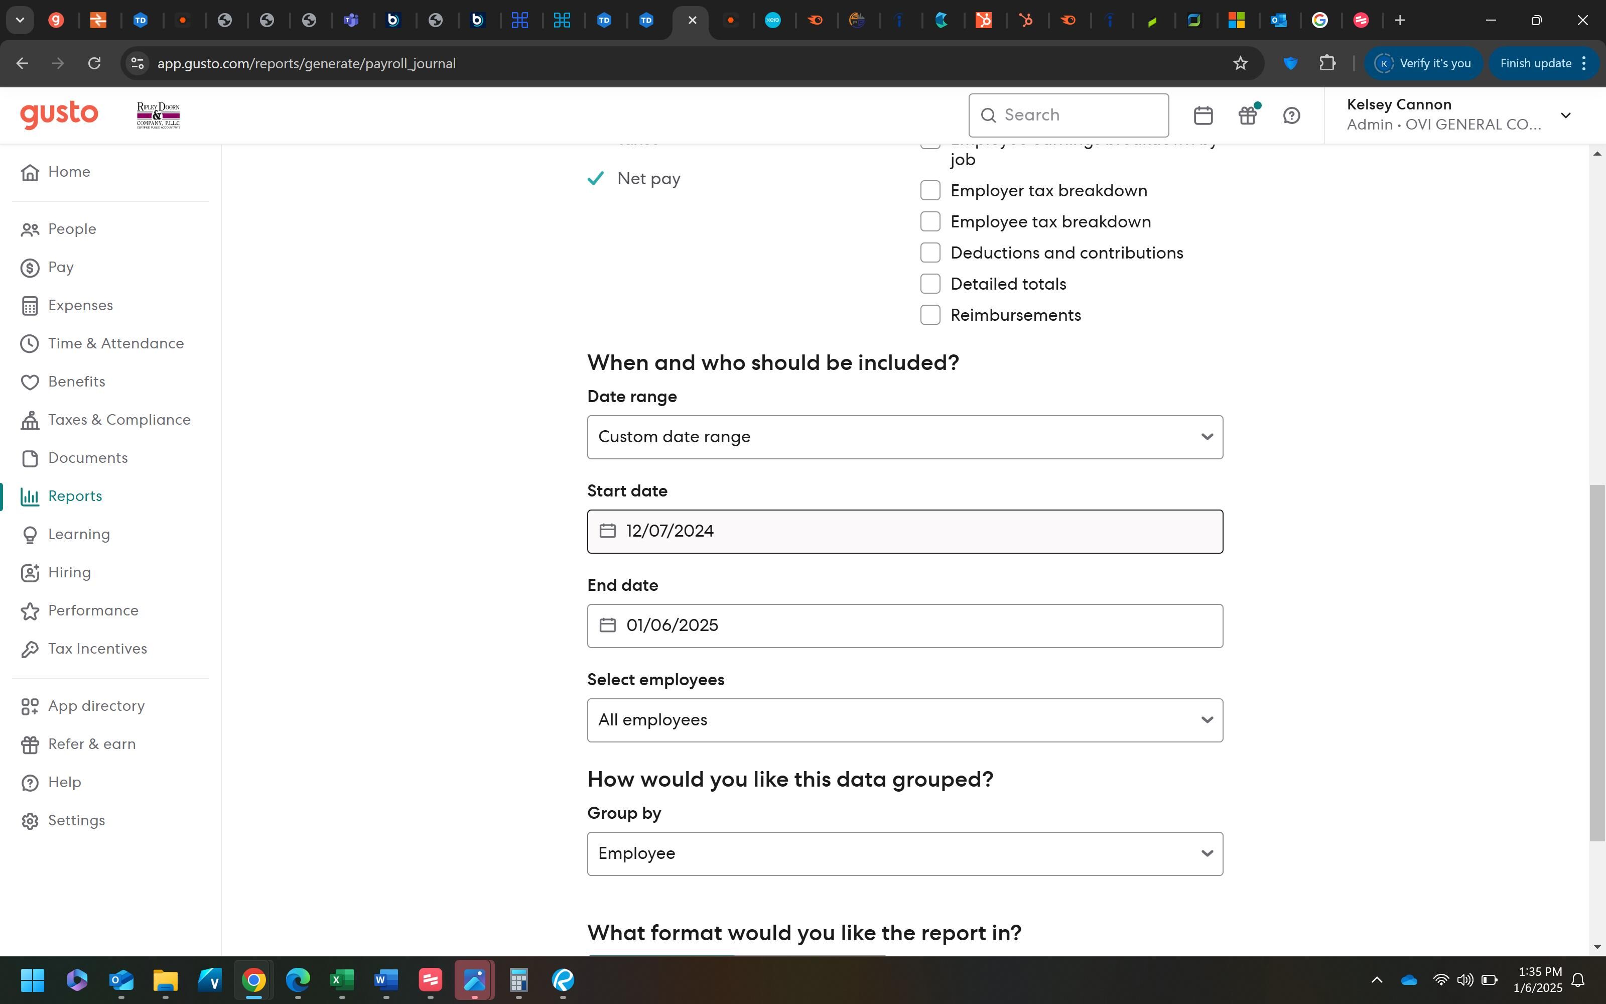Check the Deductions and contributions box
The image size is (1606, 1004).
(x=930, y=253)
